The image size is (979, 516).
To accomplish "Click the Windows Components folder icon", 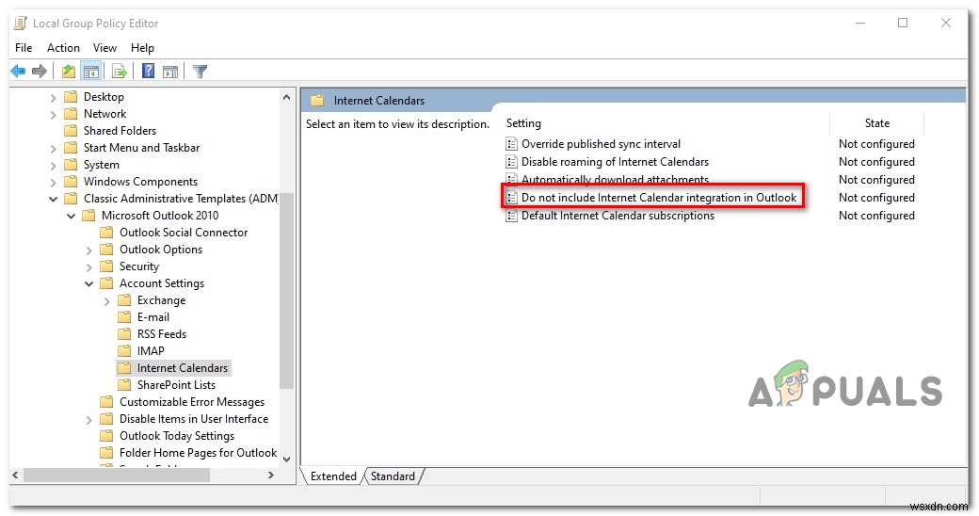I will [x=72, y=181].
